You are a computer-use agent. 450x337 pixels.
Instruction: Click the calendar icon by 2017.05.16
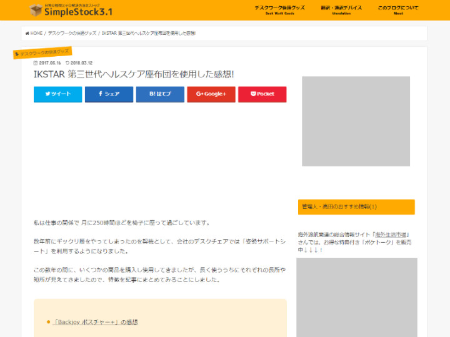coord(36,63)
